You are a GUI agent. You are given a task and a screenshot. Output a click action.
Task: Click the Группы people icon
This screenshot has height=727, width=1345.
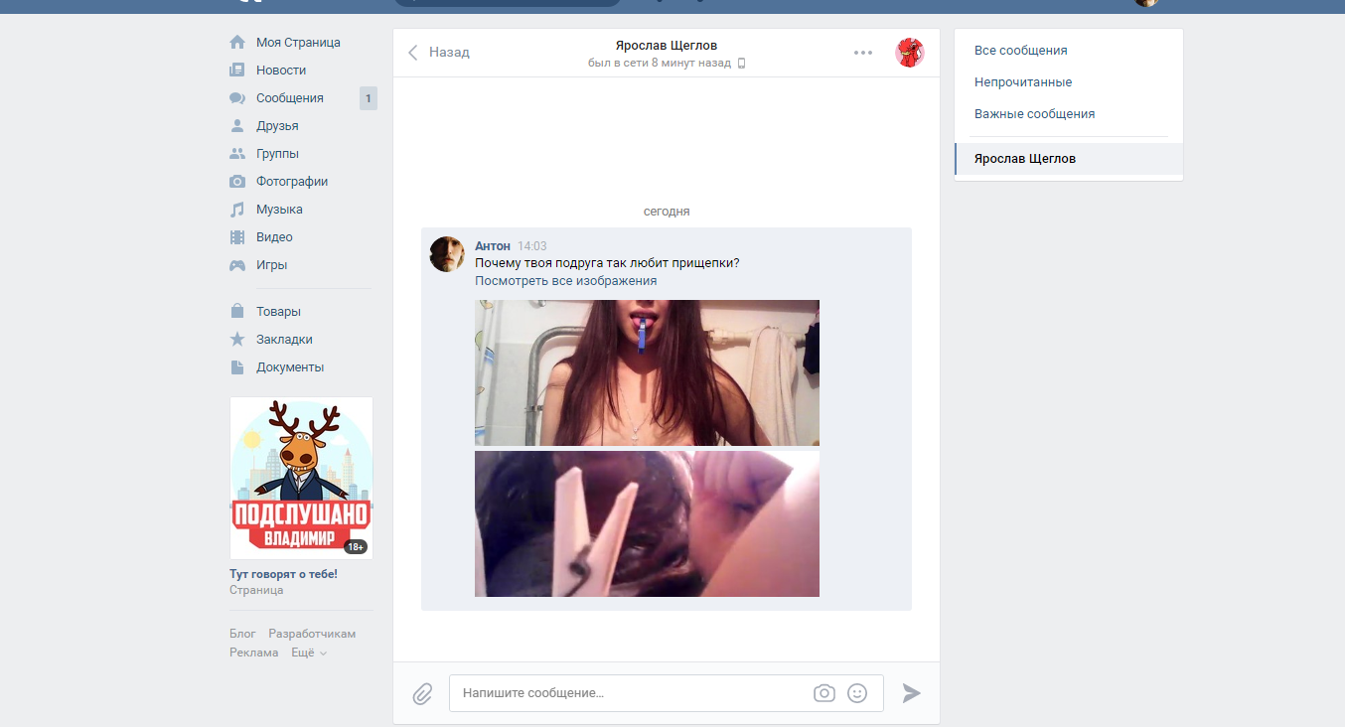237,154
